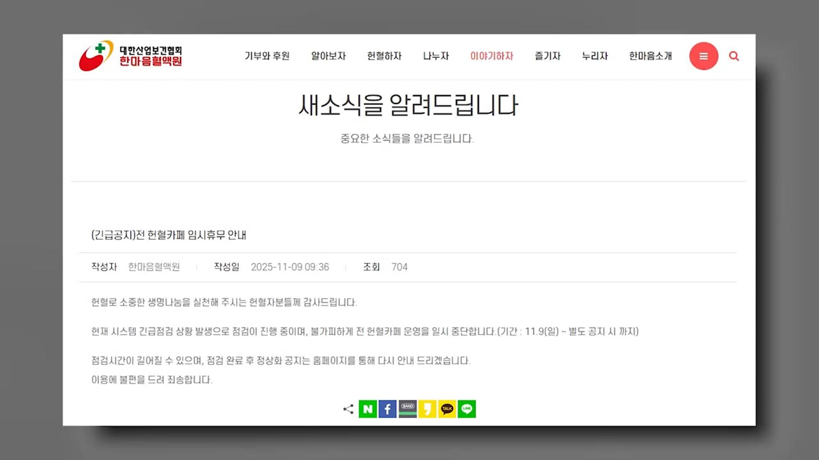Open the red hamburger menu
Image resolution: width=819 pixels, height=460 pixels.
(704, 56)
